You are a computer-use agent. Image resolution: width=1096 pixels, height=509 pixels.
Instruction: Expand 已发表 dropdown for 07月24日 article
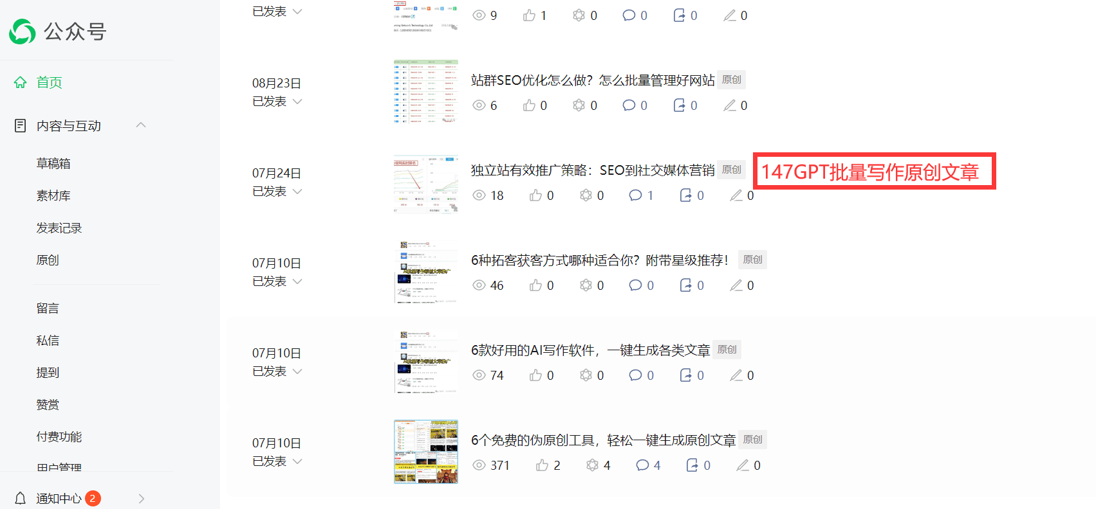coord(297,192)
